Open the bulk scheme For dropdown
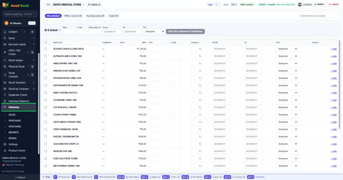The image size is (343, 180). (x=154, y=32)
